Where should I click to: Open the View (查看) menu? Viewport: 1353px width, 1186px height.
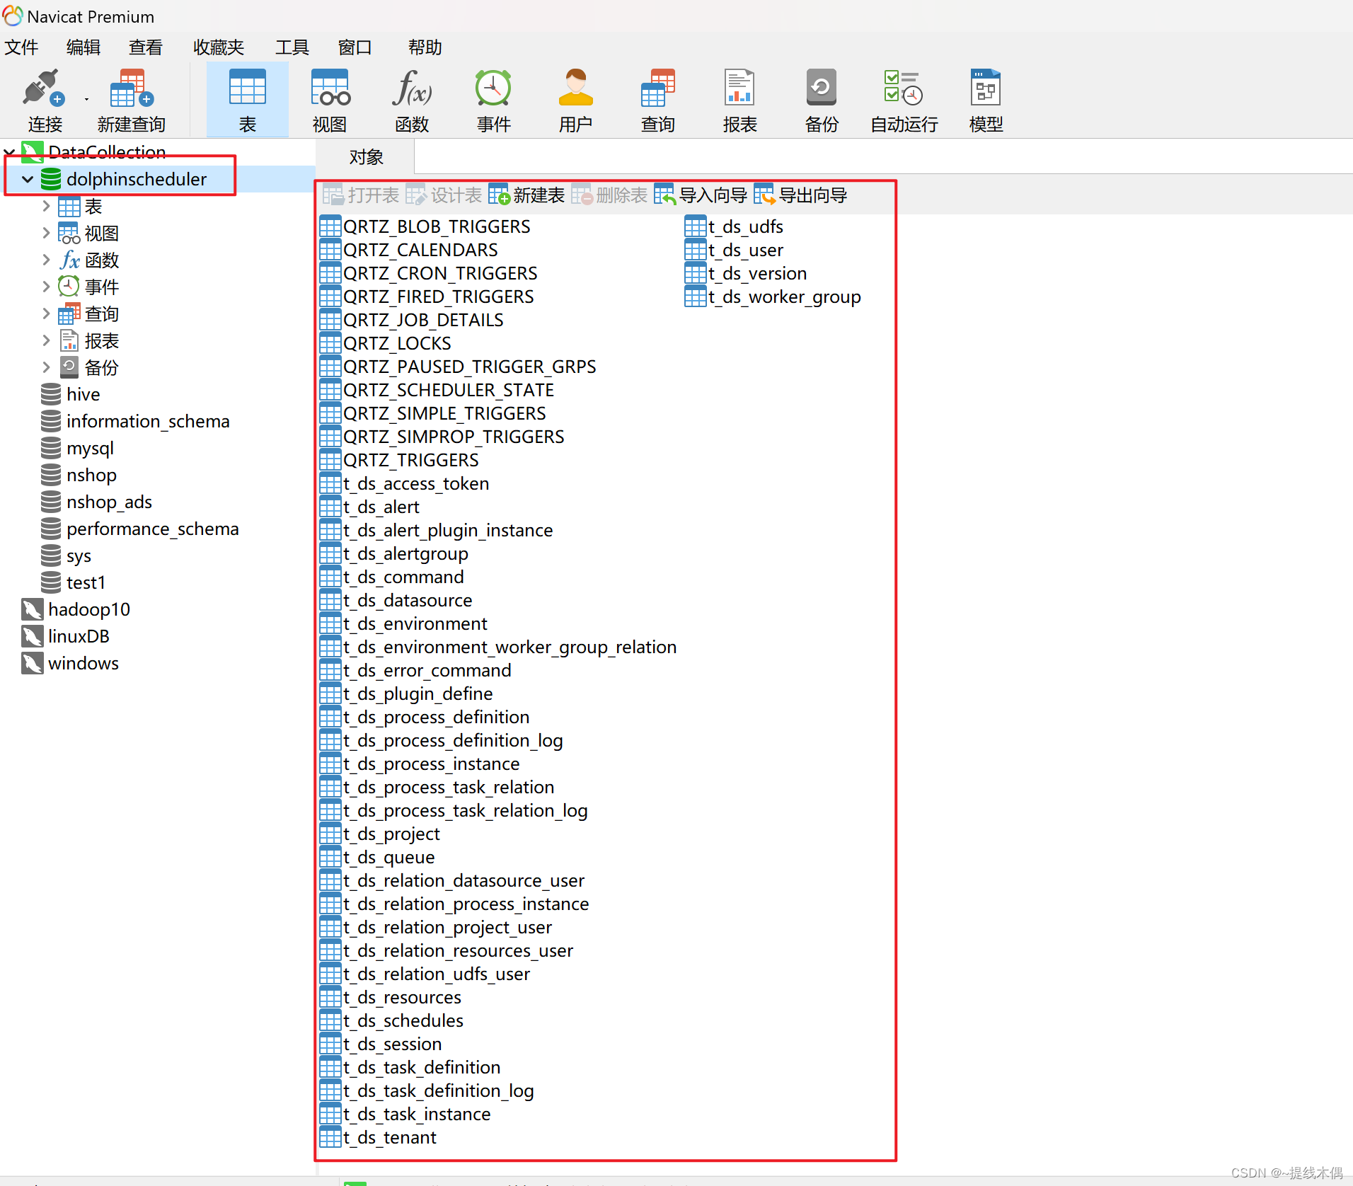tap(146, 47)
